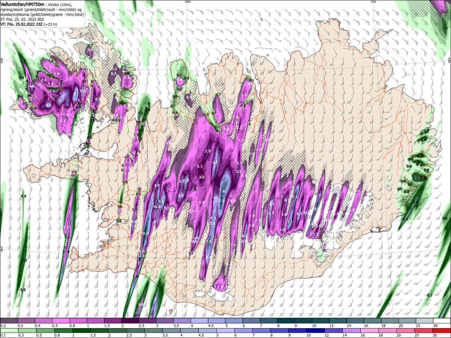Image resolution: width=451 pixels, height=338 pixels.
Task: Click the 20W longitude label at the top
Action: point(187,2)
